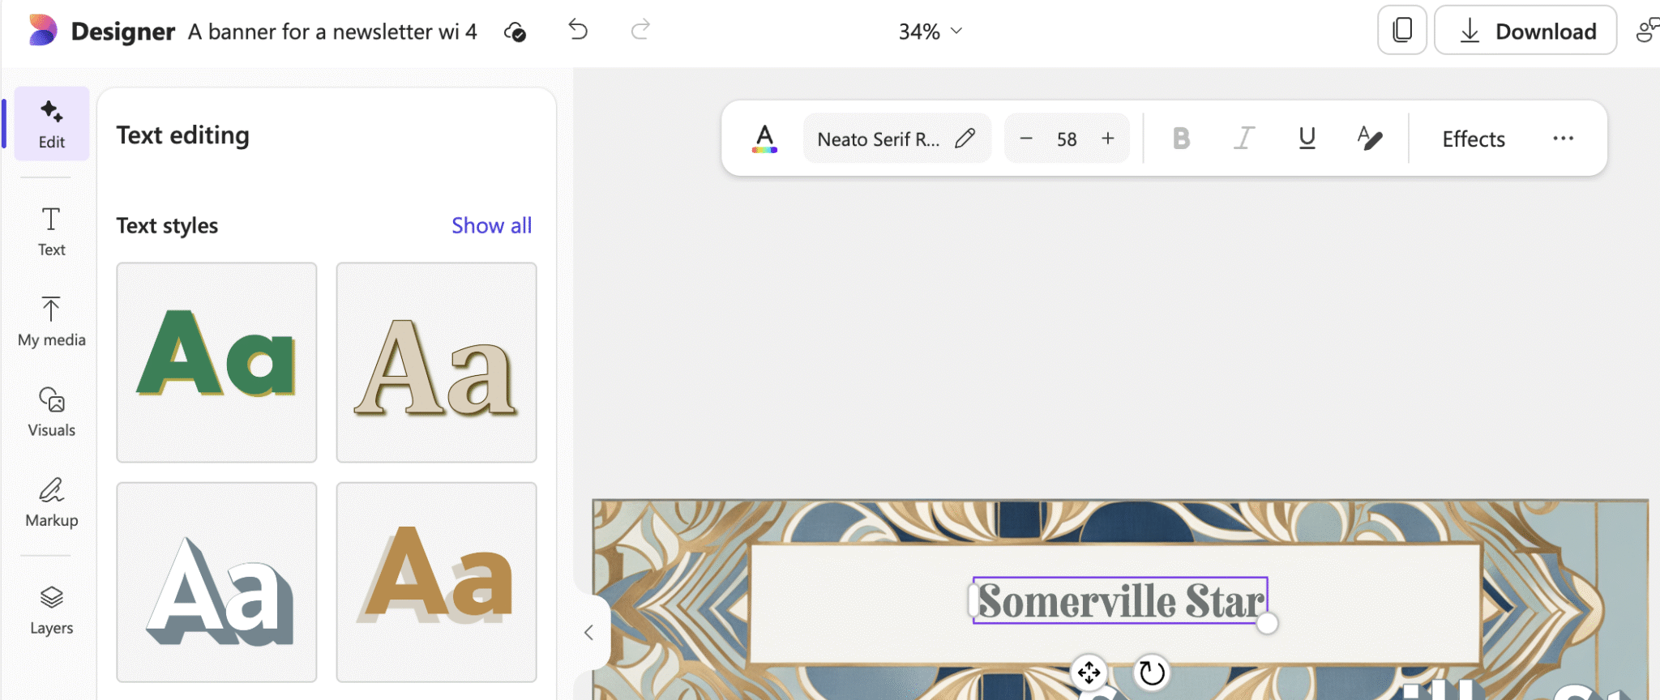Click the redo arrow icon
The image size is (1660, 700).
[x=640, y=31]
